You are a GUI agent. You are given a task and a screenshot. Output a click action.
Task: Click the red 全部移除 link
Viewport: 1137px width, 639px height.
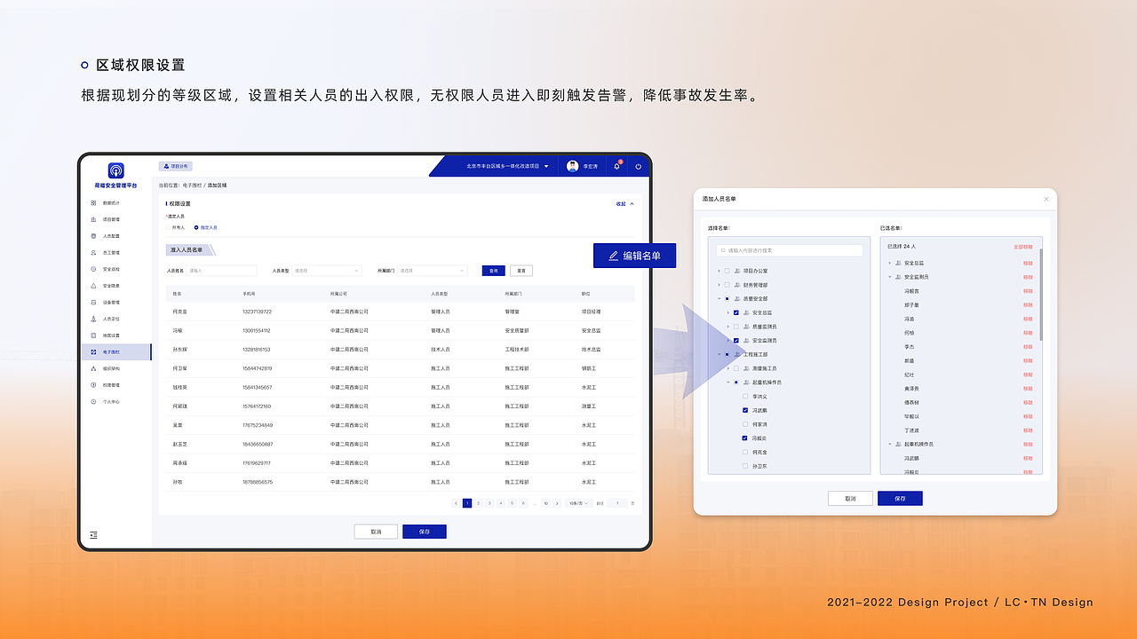1022,247
